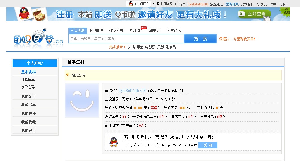
Task: Click 切换城市 to switch city
Action: (169, 4)
